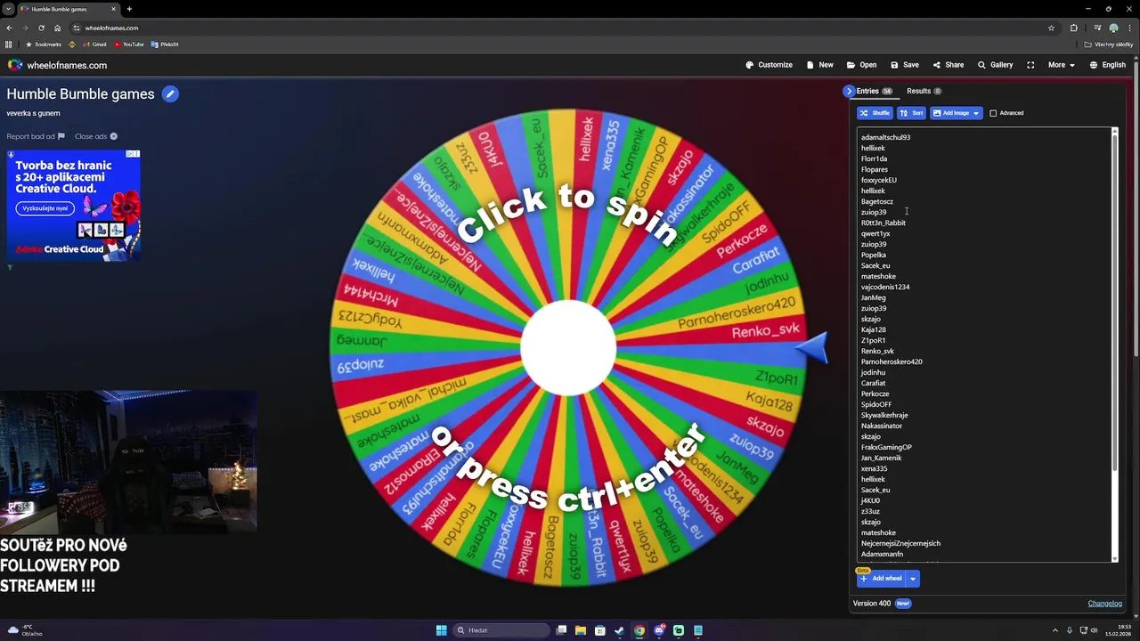Shuffle the entries
Screen dimensions: 1140x641
(875, 113)
